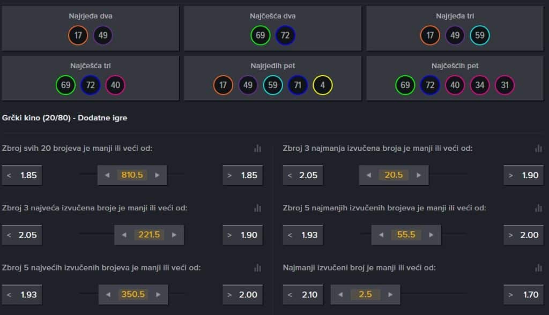The width and height of the screenshot is (549, 315).
Task: Increase the 810.5 total with right arrow
Action: point(157,175)
